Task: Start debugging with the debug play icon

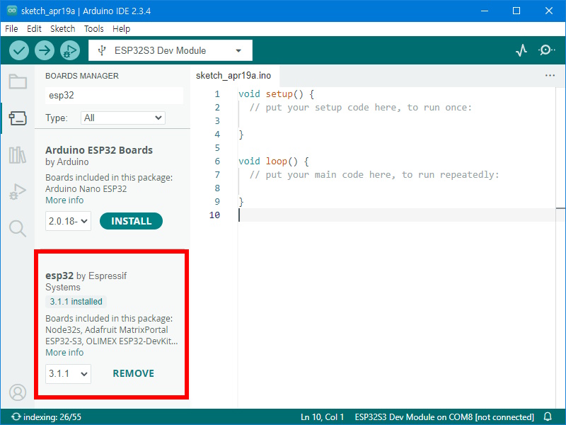Action: (70, 50)
